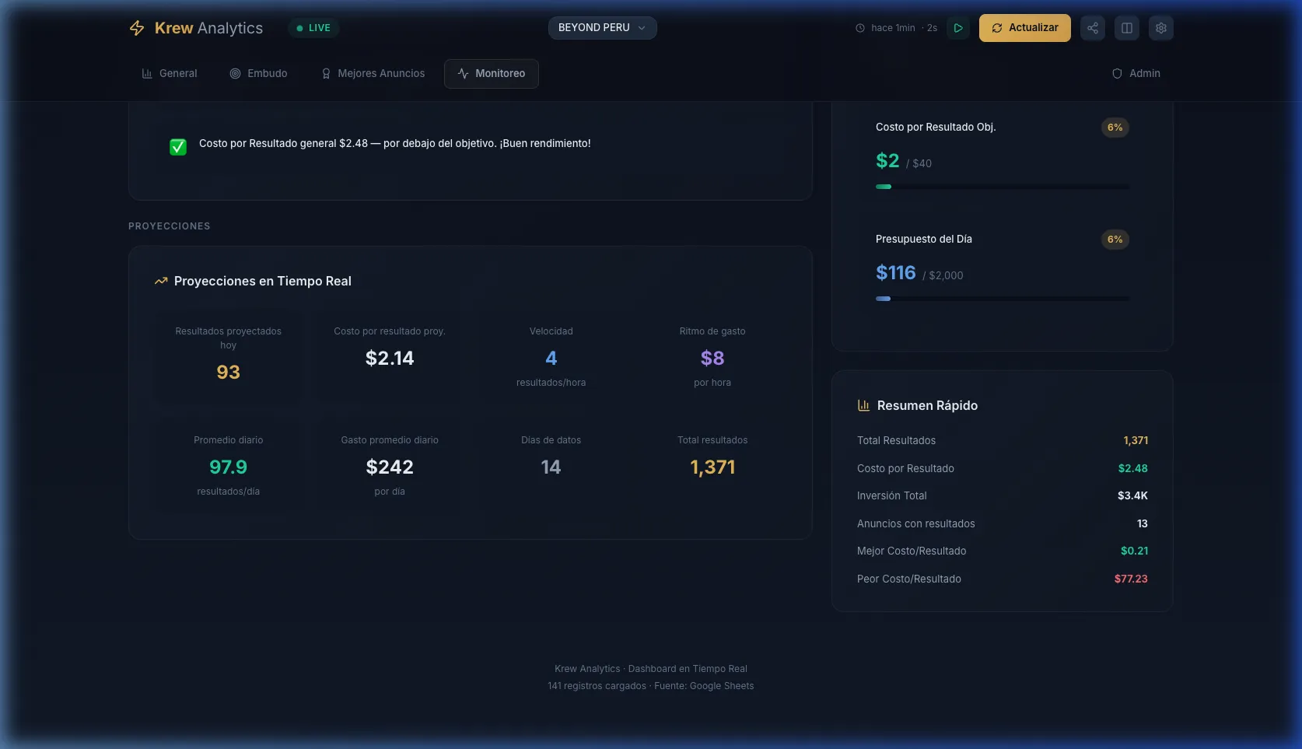1302x749 pixels.
Task: Click the Presupuesto del Día progress bar
Action: (1002, 299)
